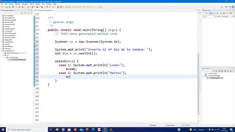This screenshot has height=132, width=235.
Task: Open the Refactor menu
Action: coord(18,4)
